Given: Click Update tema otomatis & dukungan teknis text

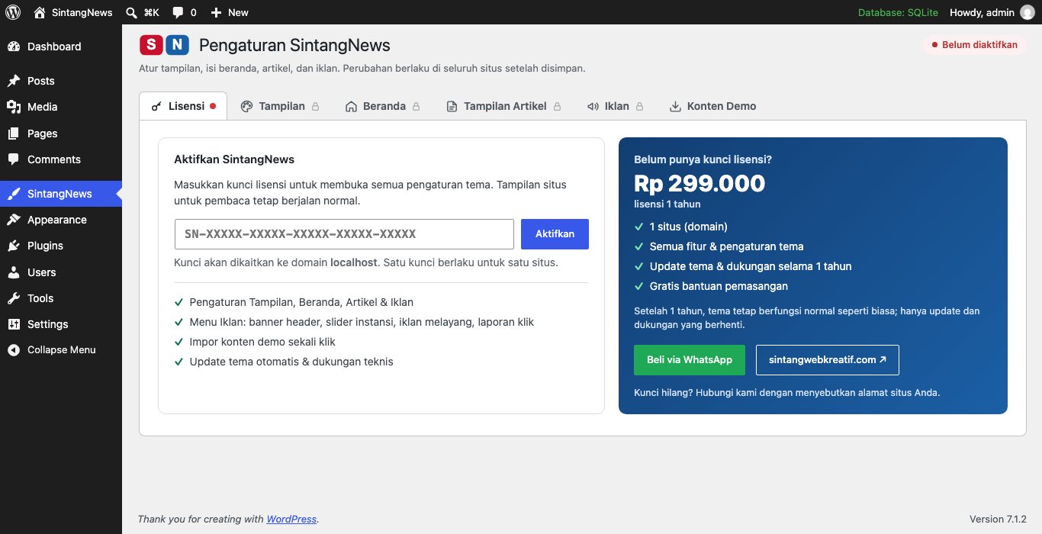Looking at the screenshot, I should (x=291, y=362).
